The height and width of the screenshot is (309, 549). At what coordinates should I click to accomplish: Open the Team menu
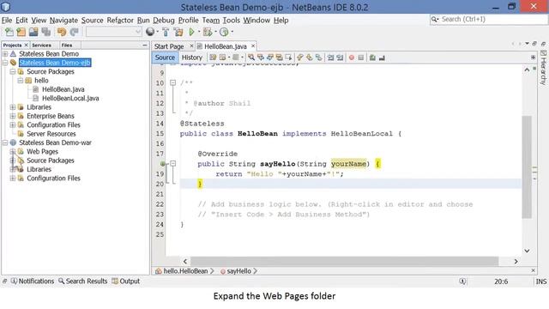coord(211,21)
